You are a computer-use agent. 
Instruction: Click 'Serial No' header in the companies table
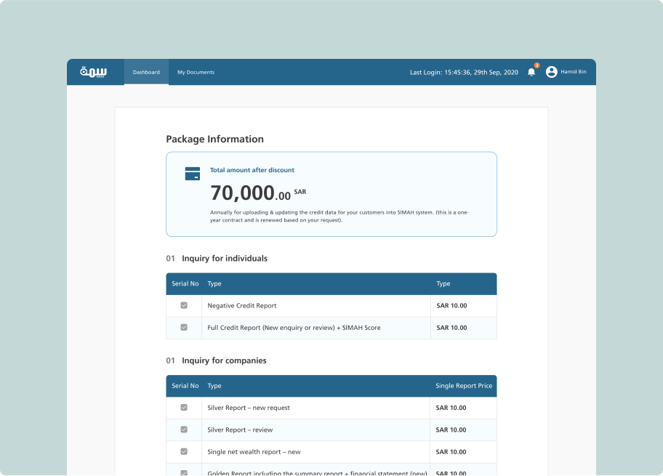185,386
